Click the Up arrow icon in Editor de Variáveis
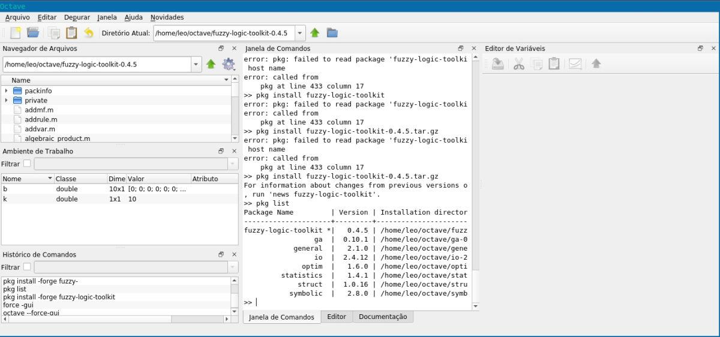This screenshot has height=337, width=720. pos(596,64)
